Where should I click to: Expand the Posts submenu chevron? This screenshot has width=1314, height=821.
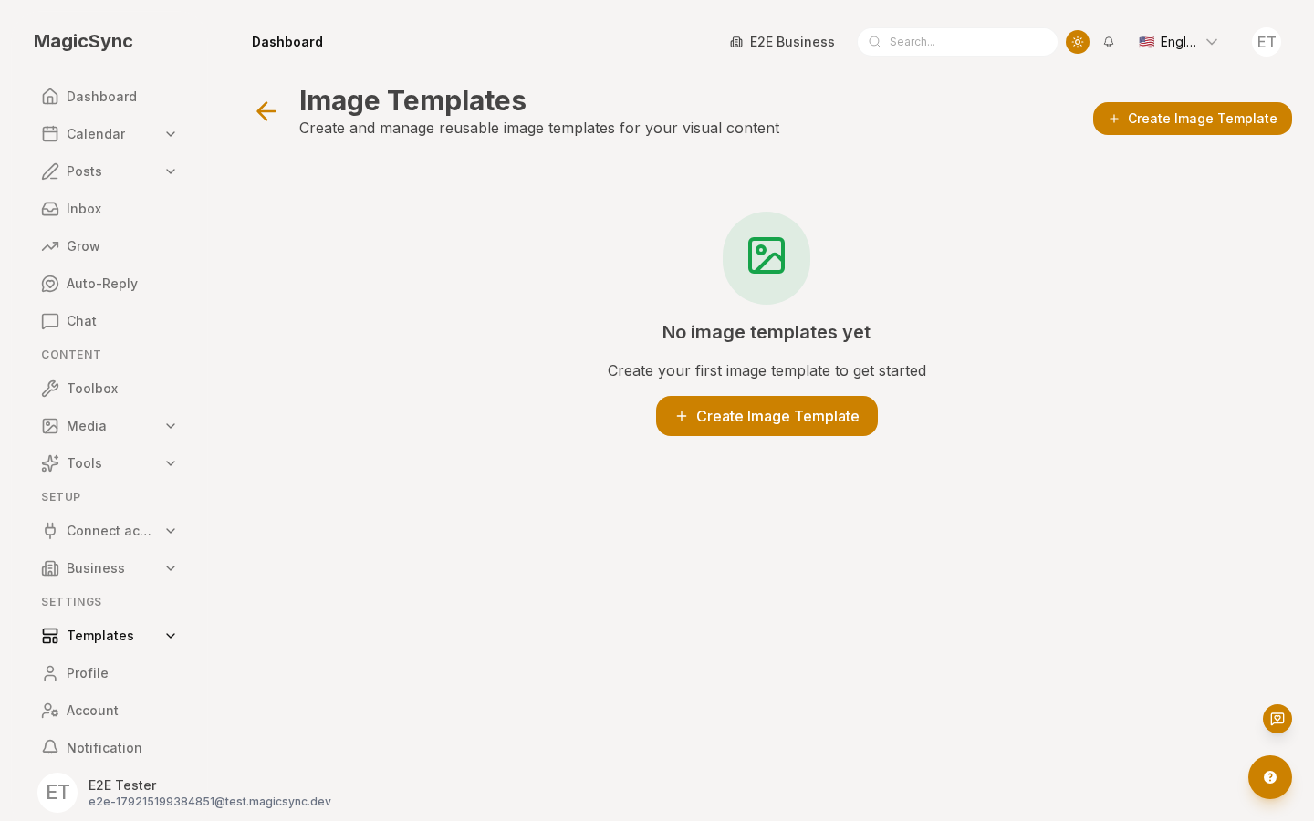pyautogui.click(x=171, y=171)
